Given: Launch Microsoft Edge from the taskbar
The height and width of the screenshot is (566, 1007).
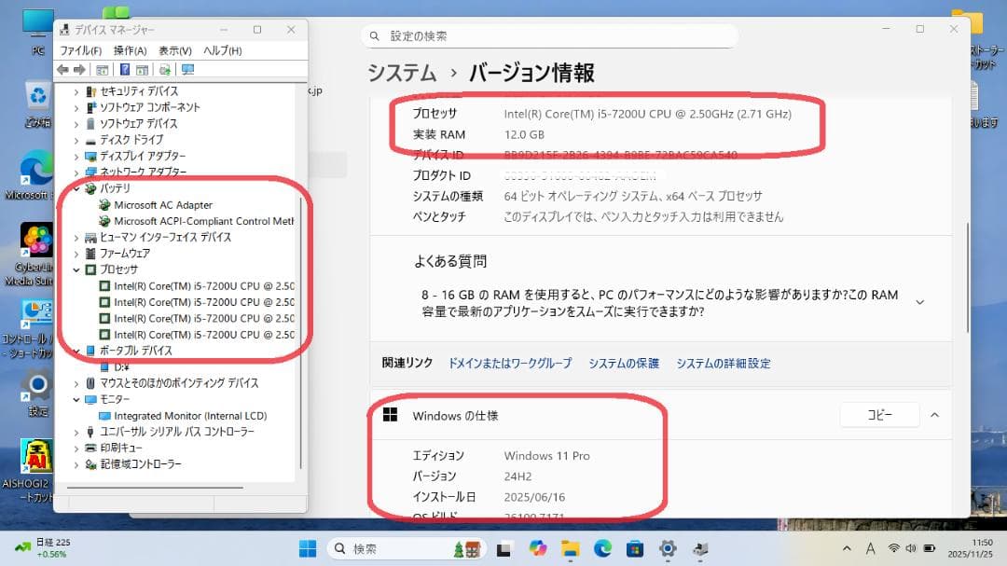Looking at the screenshot, I should pos(601,549).
